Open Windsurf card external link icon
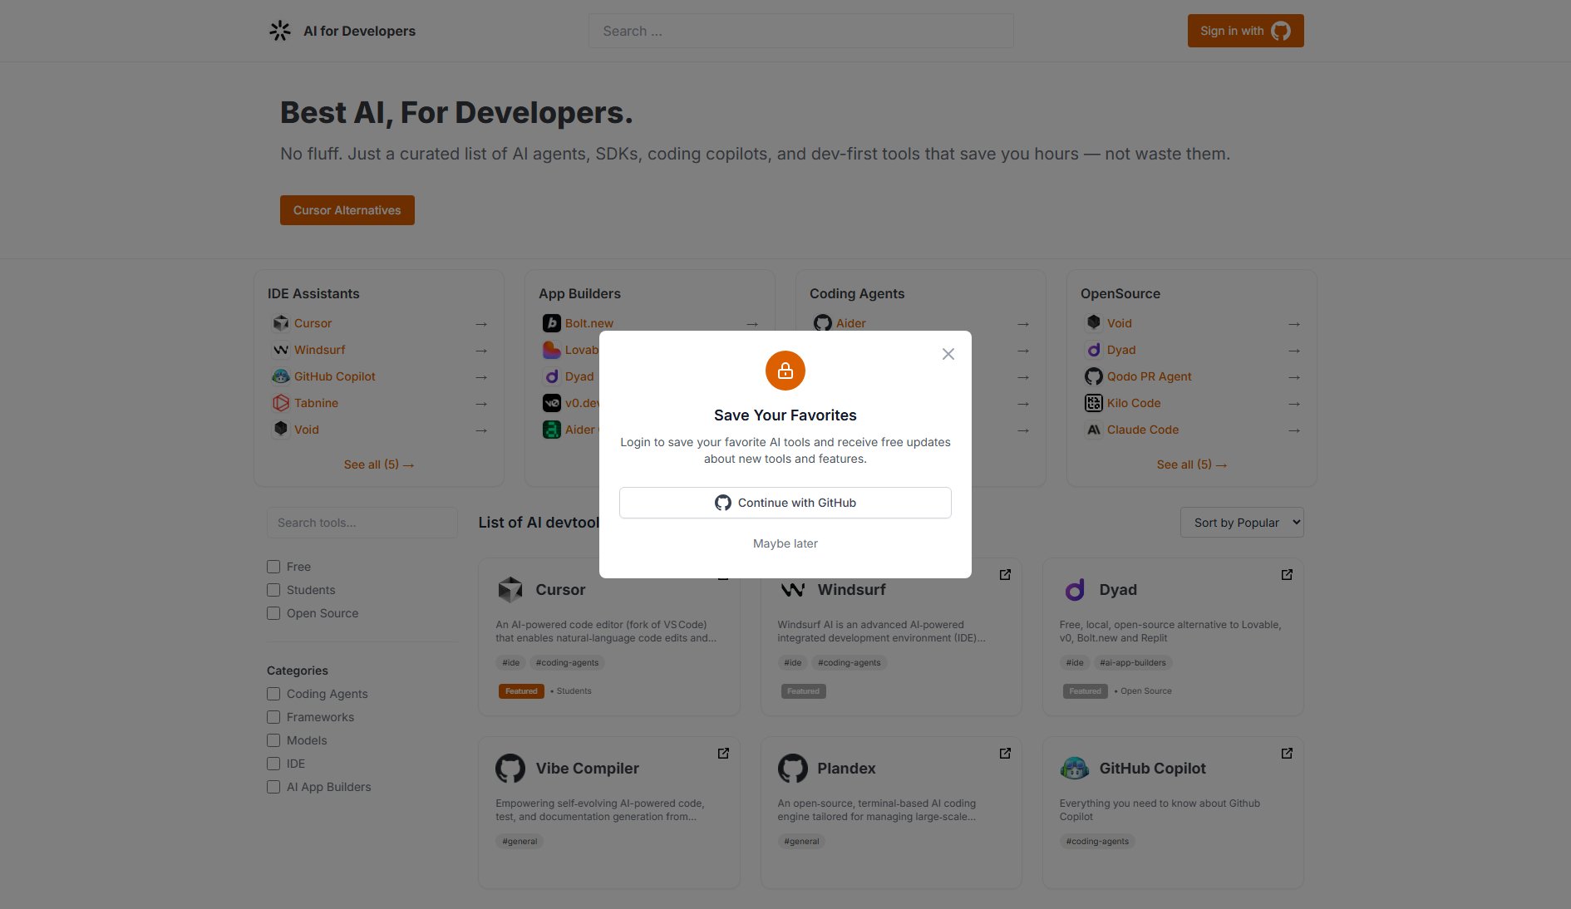Screen dimensions: 1571x909 pyautogui.click(x=1005, y=575)
